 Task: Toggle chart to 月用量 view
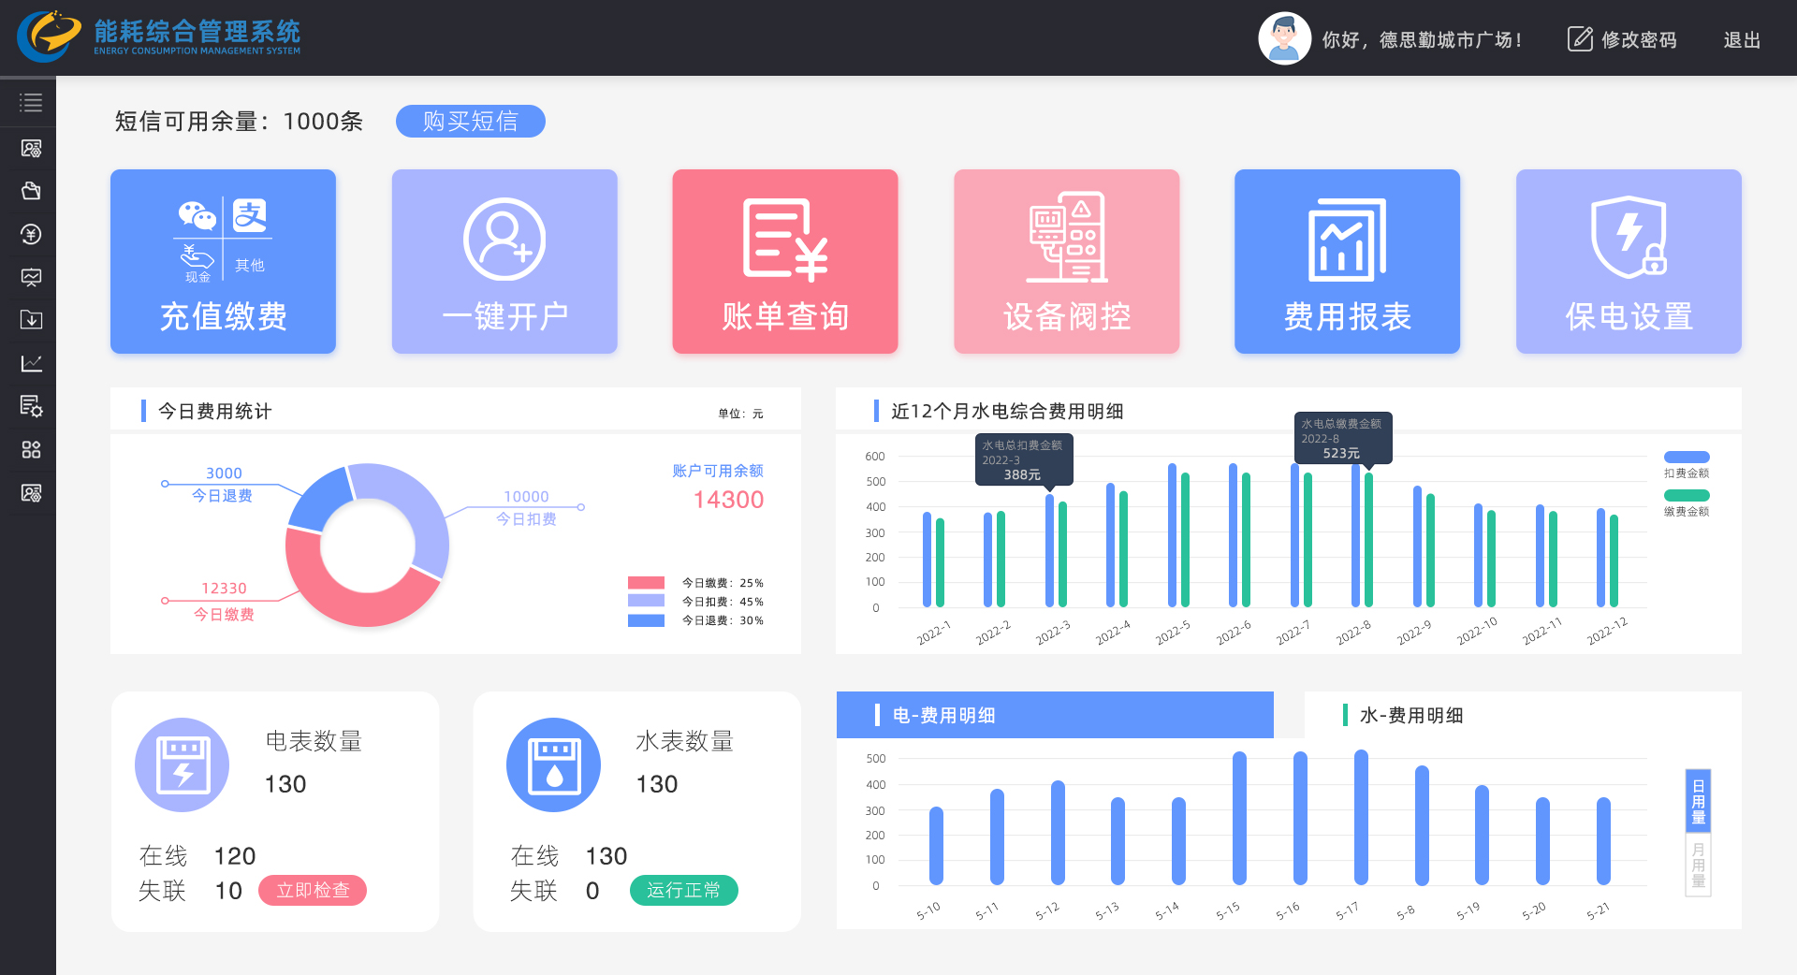(1698, 866)
